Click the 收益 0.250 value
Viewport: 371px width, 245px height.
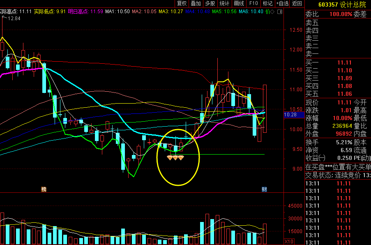(345, 158)
